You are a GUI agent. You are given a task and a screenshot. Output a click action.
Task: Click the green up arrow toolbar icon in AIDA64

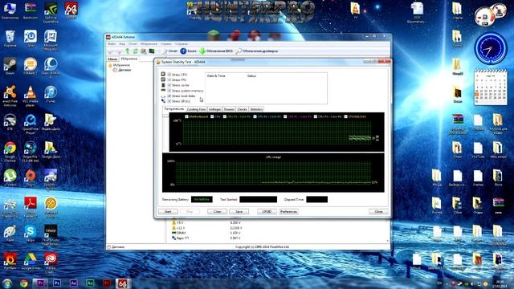128,51
